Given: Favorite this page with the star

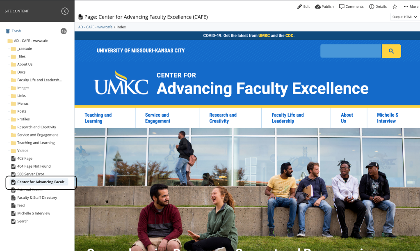Looking at the screenshot, I should 395,7.
